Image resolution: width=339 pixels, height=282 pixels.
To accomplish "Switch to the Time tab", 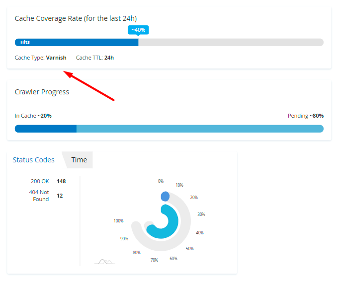I will pyautogui.click(x=79, y=160).
